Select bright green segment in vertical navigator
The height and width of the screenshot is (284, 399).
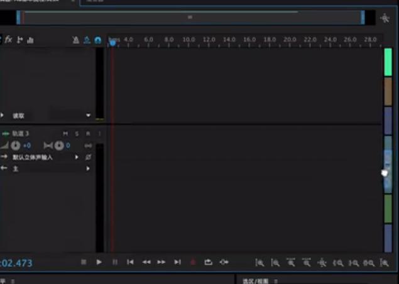[x=388, y=62]
